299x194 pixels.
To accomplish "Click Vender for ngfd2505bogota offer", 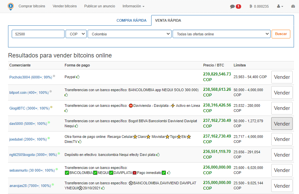I will (x=282, y=155).
